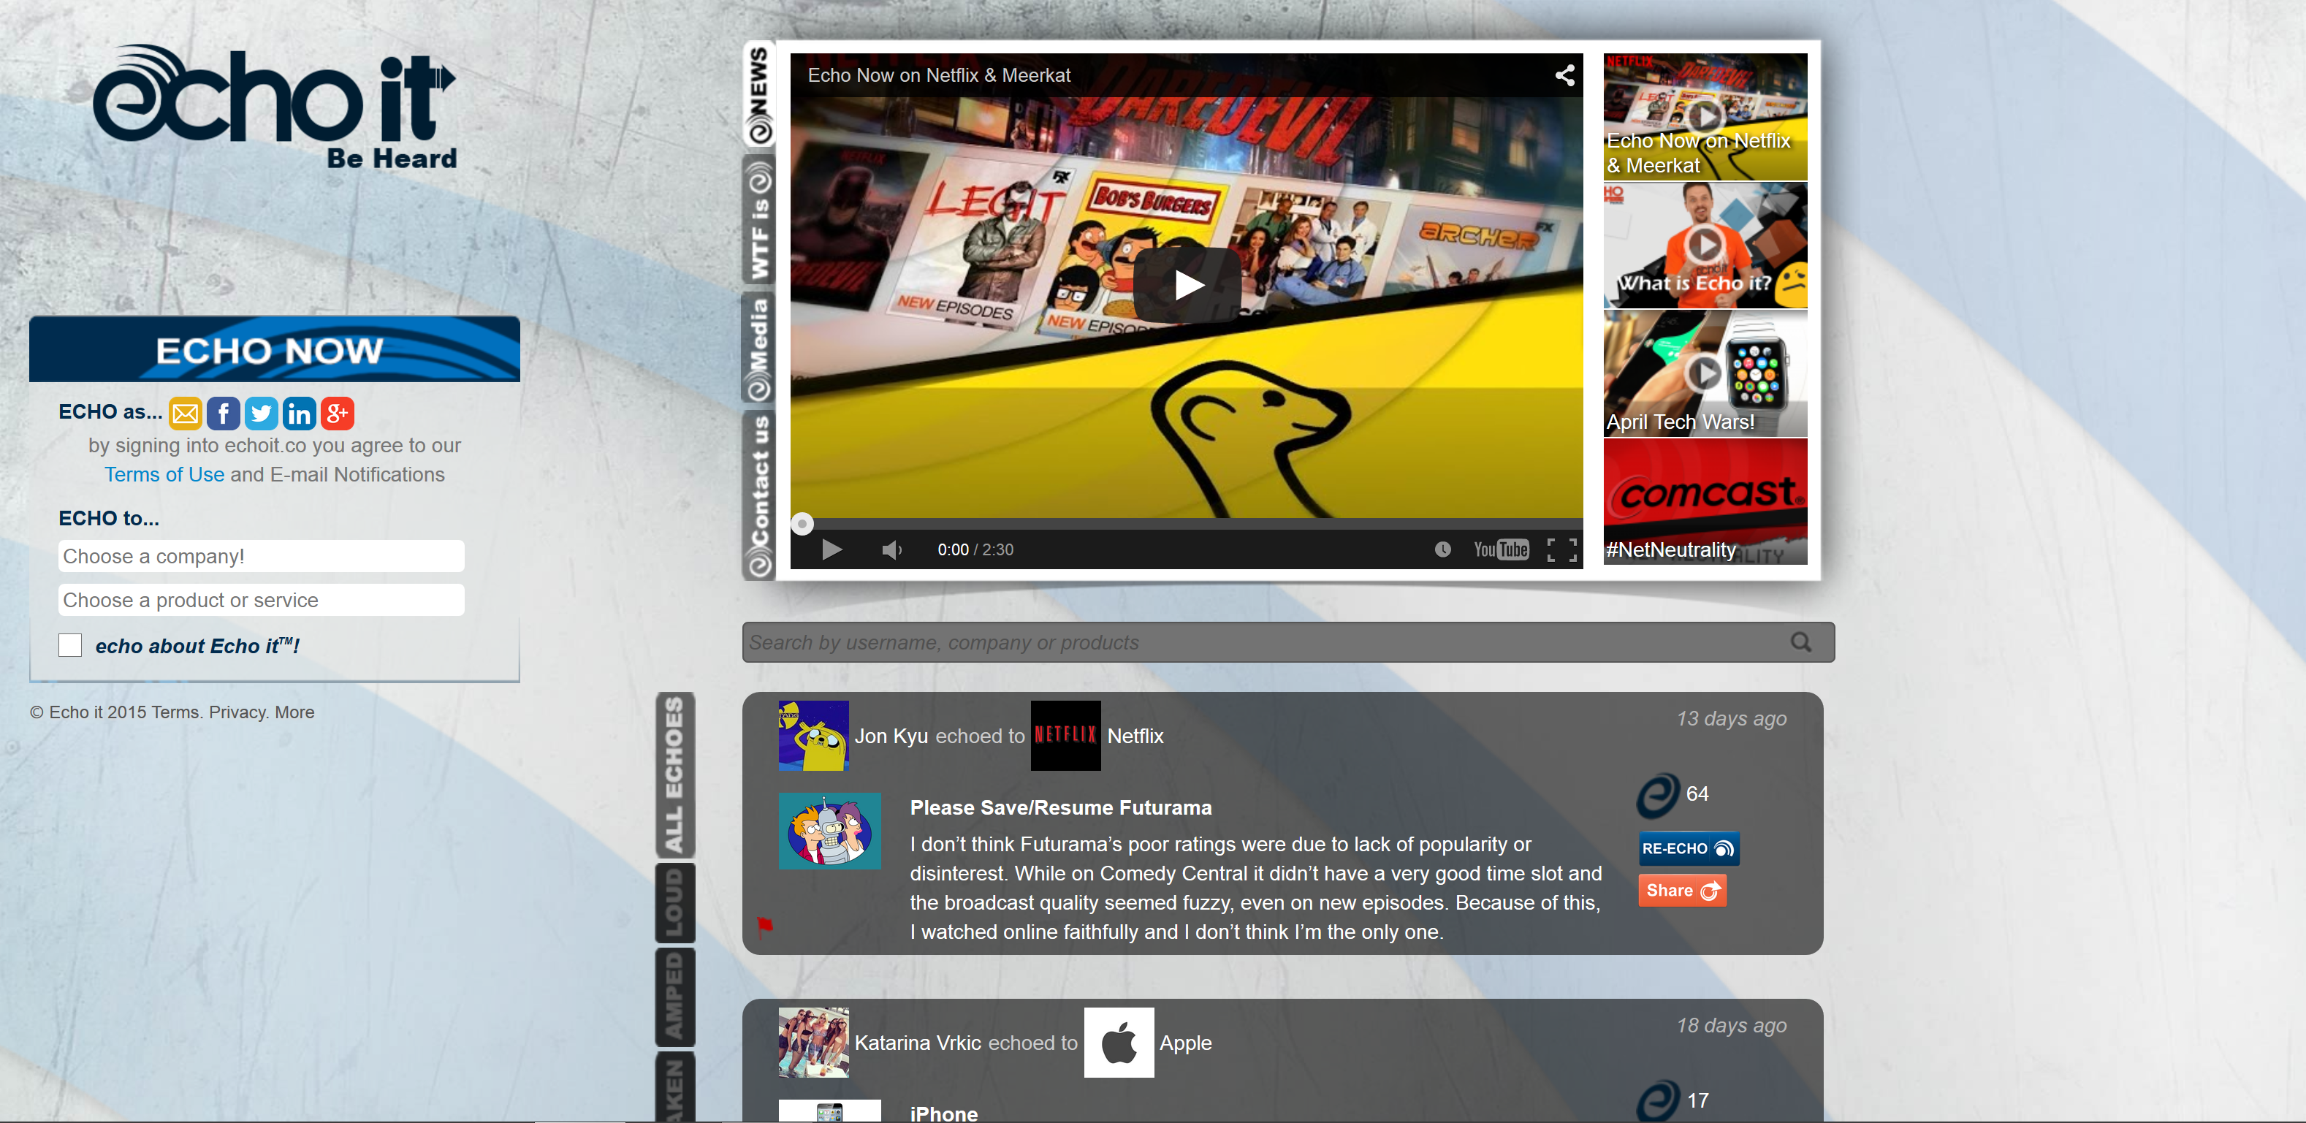Open the Futurama echo image
The height and width of the screenshot is (1123, 2306).
[x=829, y=831]
